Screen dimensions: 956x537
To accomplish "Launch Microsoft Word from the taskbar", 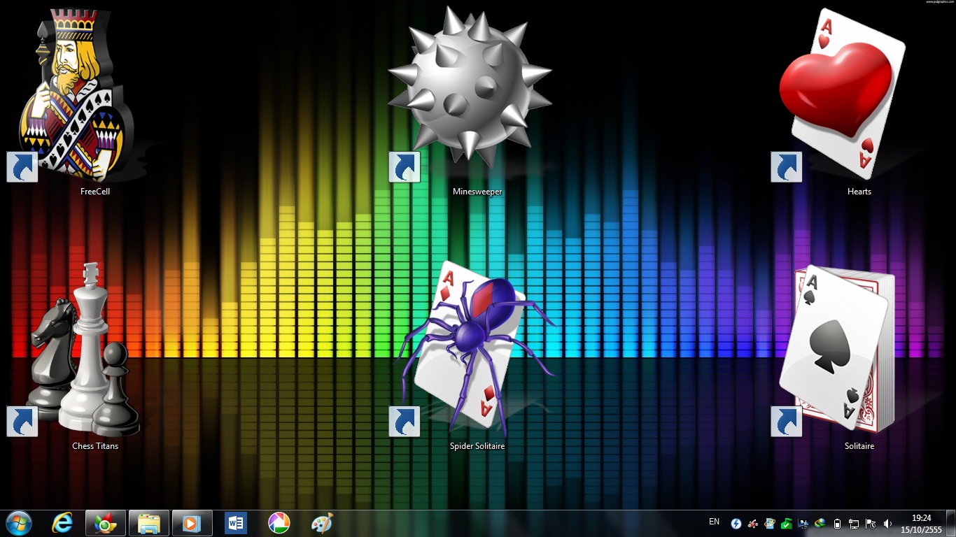I will (236, 523).
